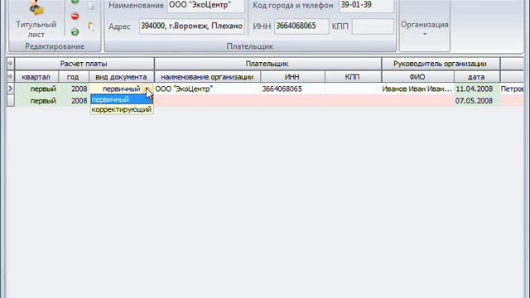Click the copy document icon at top
This screenshot has height=298, width=530.
[x=91, y=5]
